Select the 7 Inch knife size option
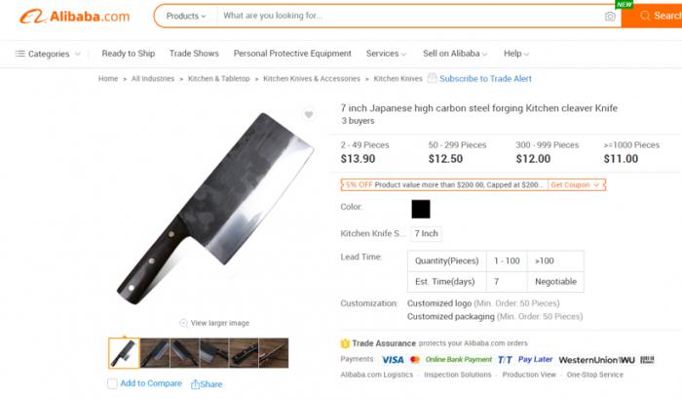Image resolution: width=682 pixels, height=399 pixels. (426, 234)
